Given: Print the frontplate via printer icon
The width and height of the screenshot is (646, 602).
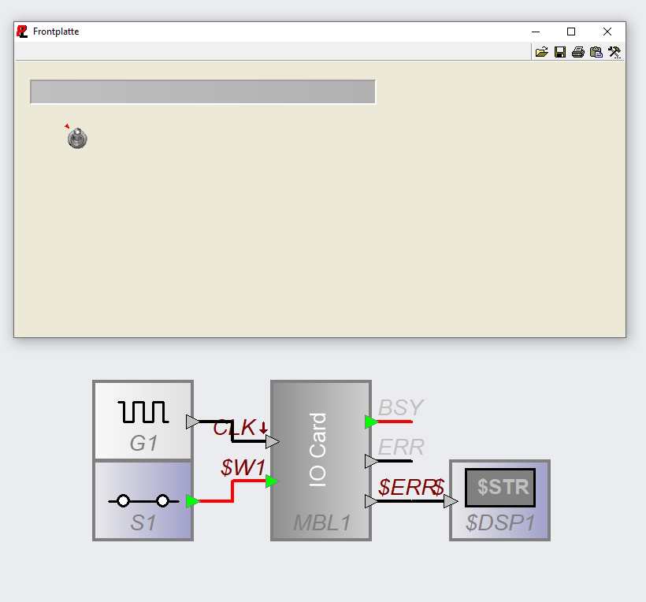Looking at the screenshot, I should click(578, 52).
